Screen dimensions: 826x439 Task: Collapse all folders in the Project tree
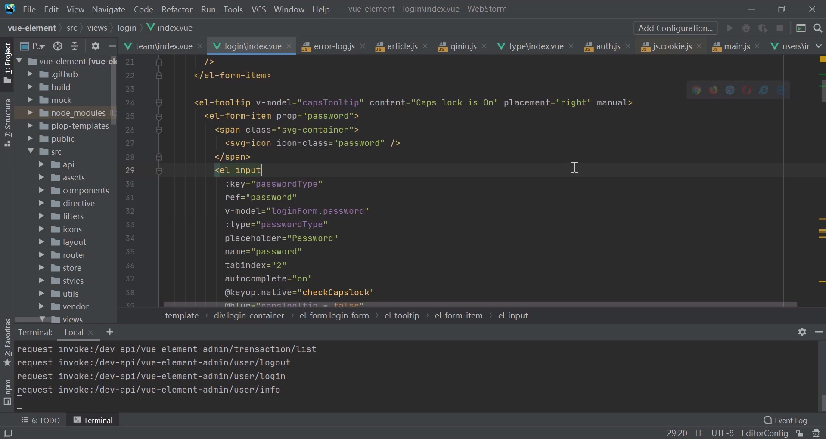pyautogui.click(x=75, y=46)
